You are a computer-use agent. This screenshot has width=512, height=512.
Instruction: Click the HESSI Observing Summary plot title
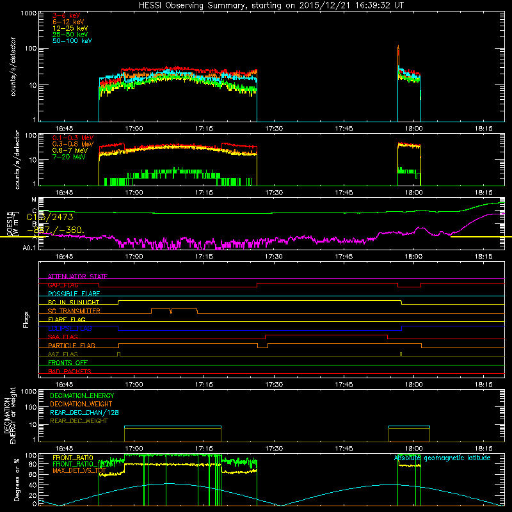271,6
